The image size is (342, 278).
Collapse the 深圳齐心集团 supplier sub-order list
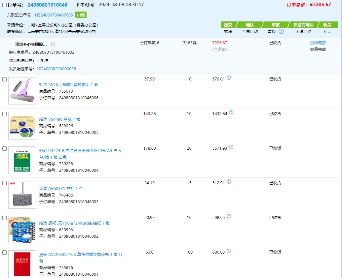tap(53, 45)
